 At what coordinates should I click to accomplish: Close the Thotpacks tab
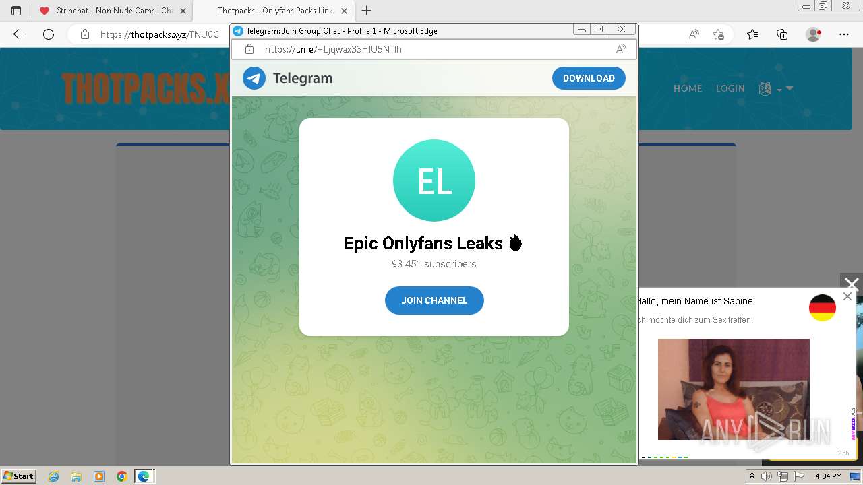pos(344,11)
